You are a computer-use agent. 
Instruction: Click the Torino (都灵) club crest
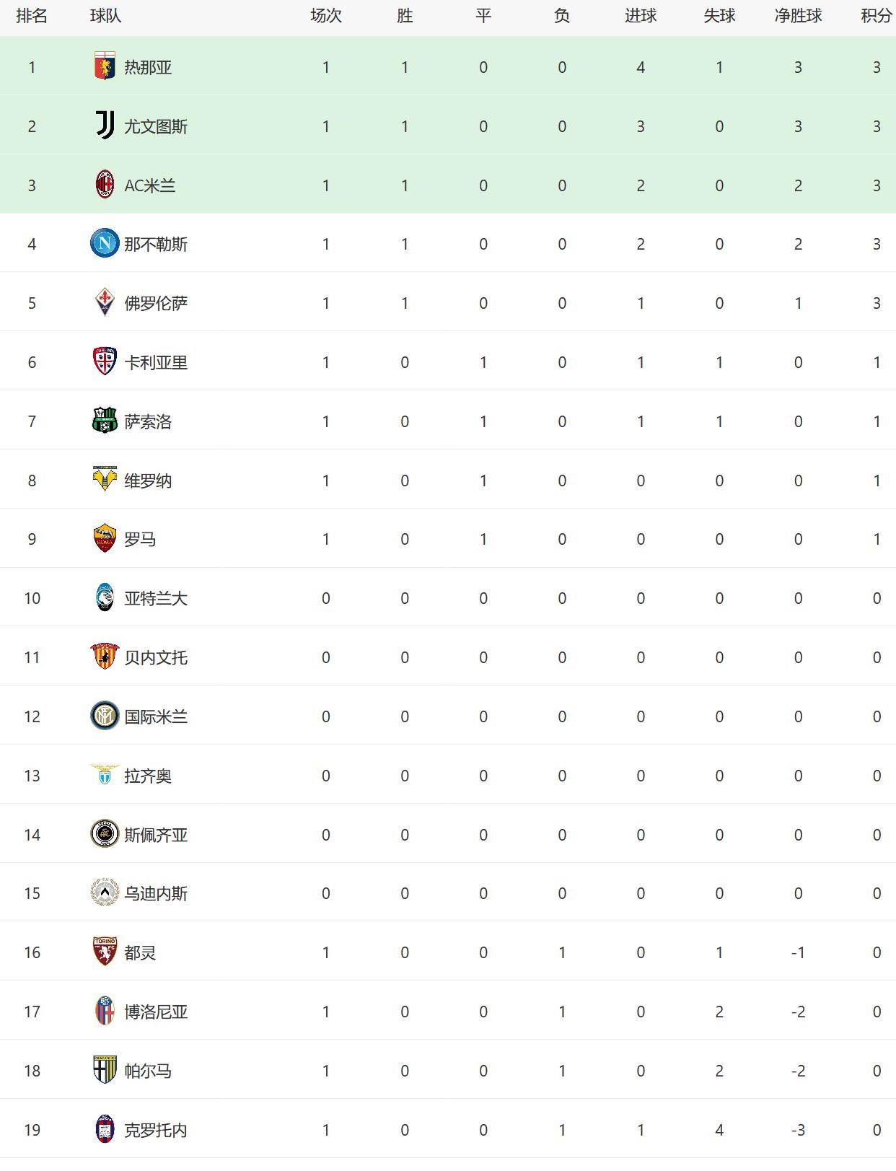click(105, 952)
